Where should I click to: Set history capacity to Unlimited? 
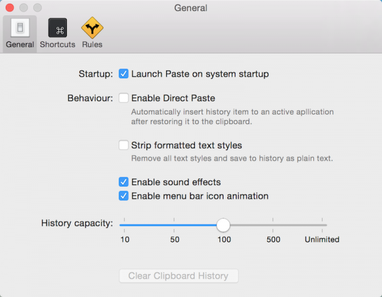[x=322, y=225]
